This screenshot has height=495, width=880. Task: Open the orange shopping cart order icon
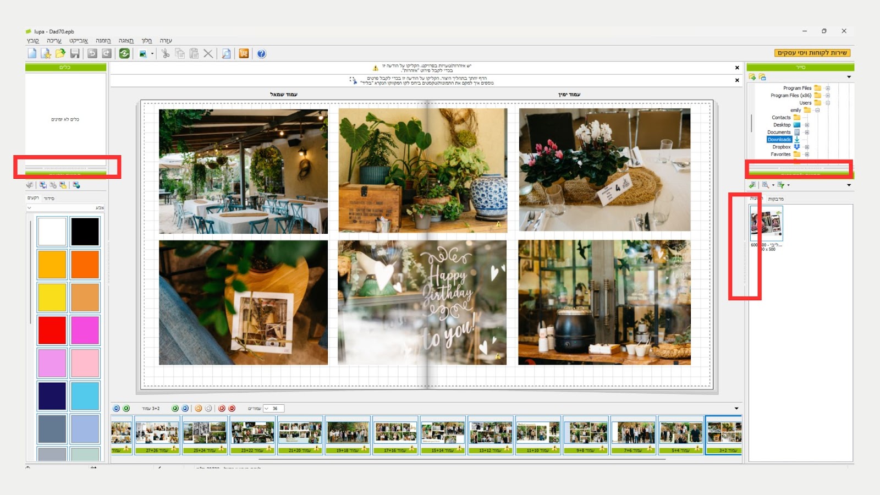(x=244, y=53)
